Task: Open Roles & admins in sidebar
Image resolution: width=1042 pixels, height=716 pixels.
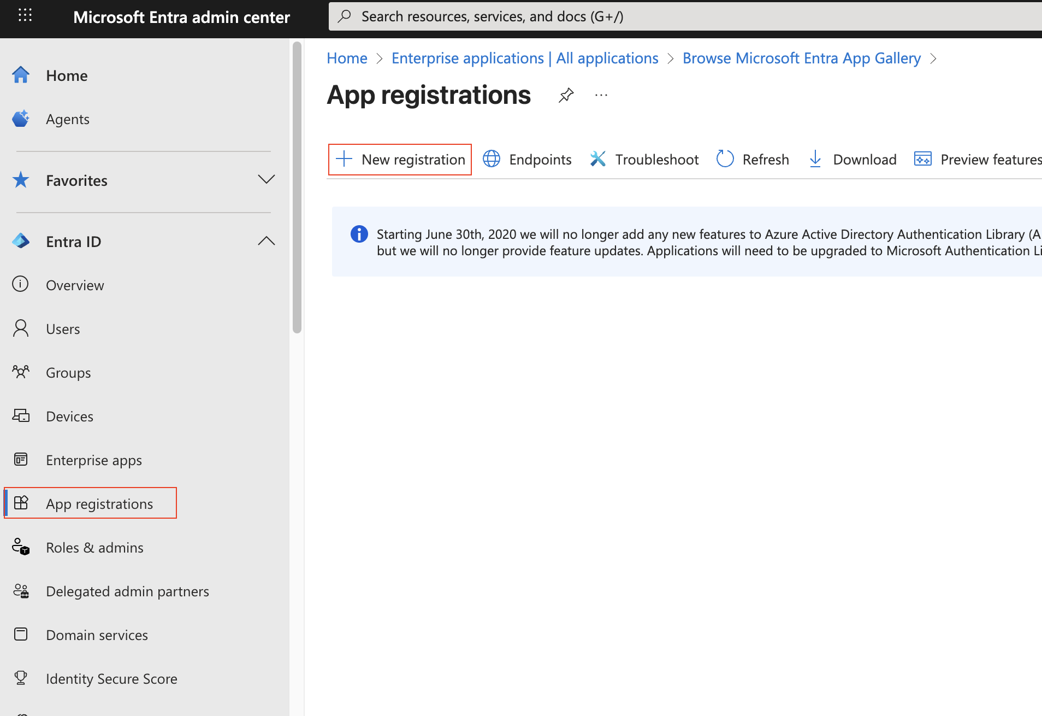Action: point(94,547)
